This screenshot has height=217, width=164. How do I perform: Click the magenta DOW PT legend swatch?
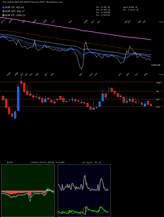click(x=3, y=15)
